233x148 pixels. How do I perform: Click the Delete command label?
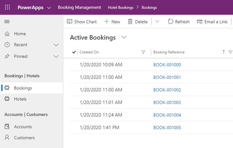click(x=141, y=22)
